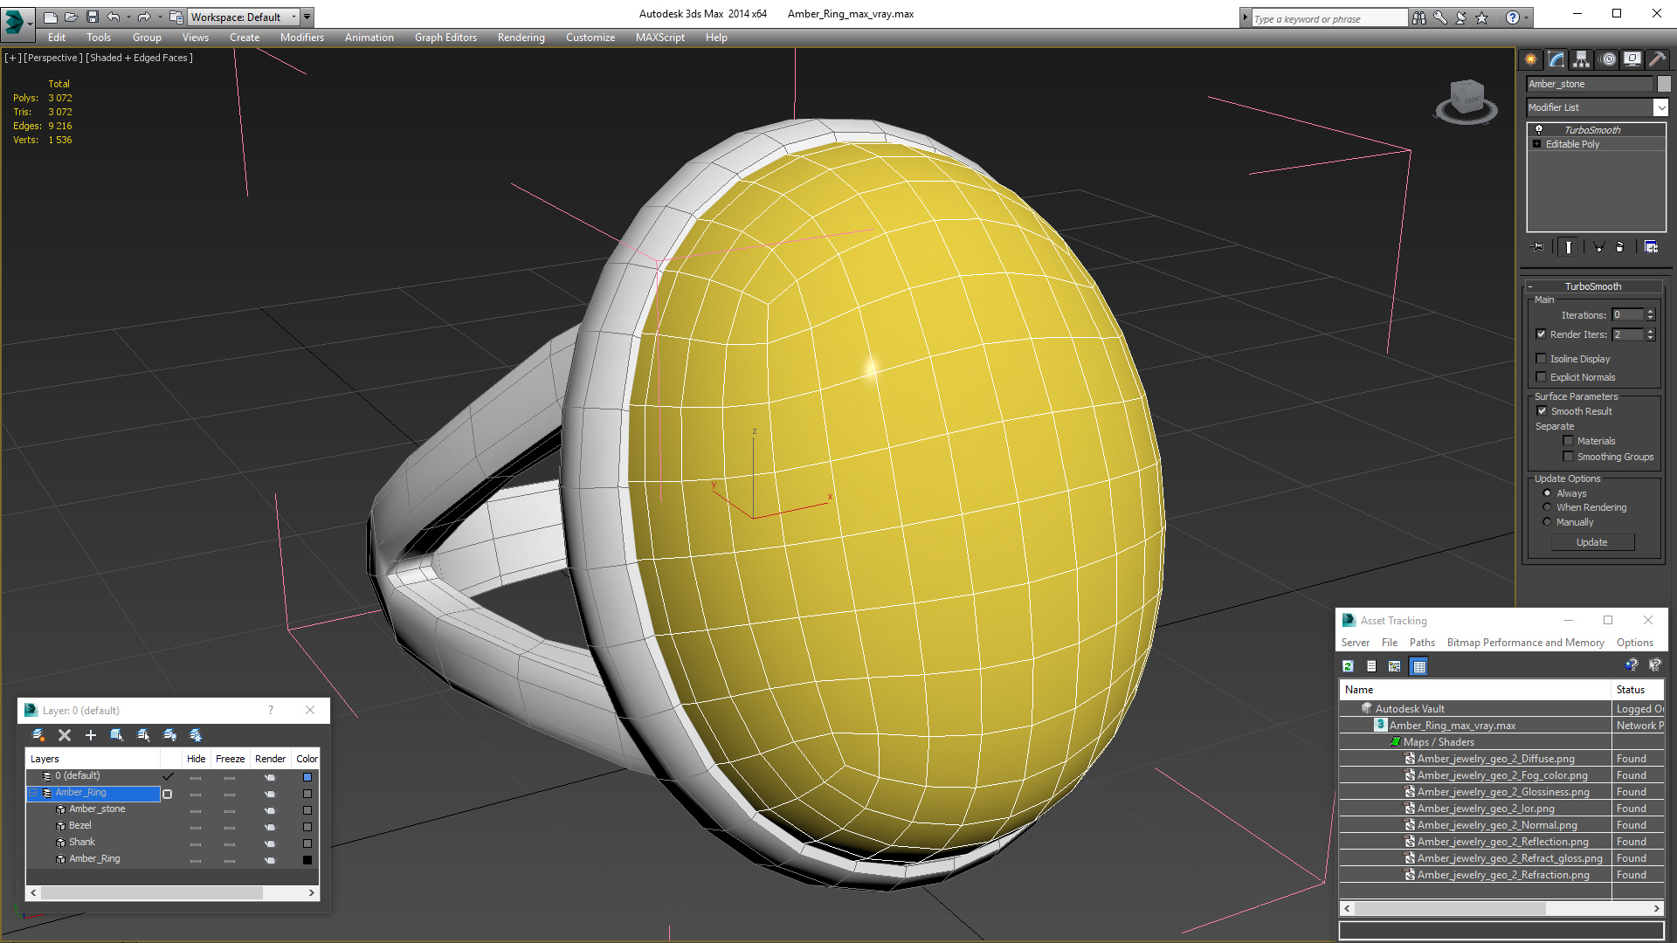Screen dimensions: 1677x943
Task: Select When Rendering update option
Action: tap(1548, 507)
